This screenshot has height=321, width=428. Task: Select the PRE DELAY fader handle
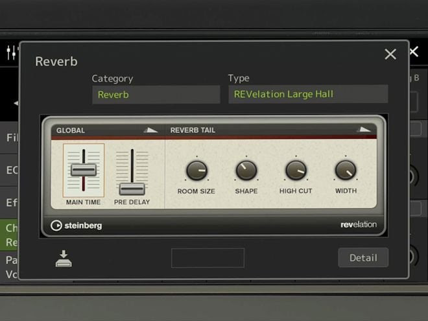132,189
